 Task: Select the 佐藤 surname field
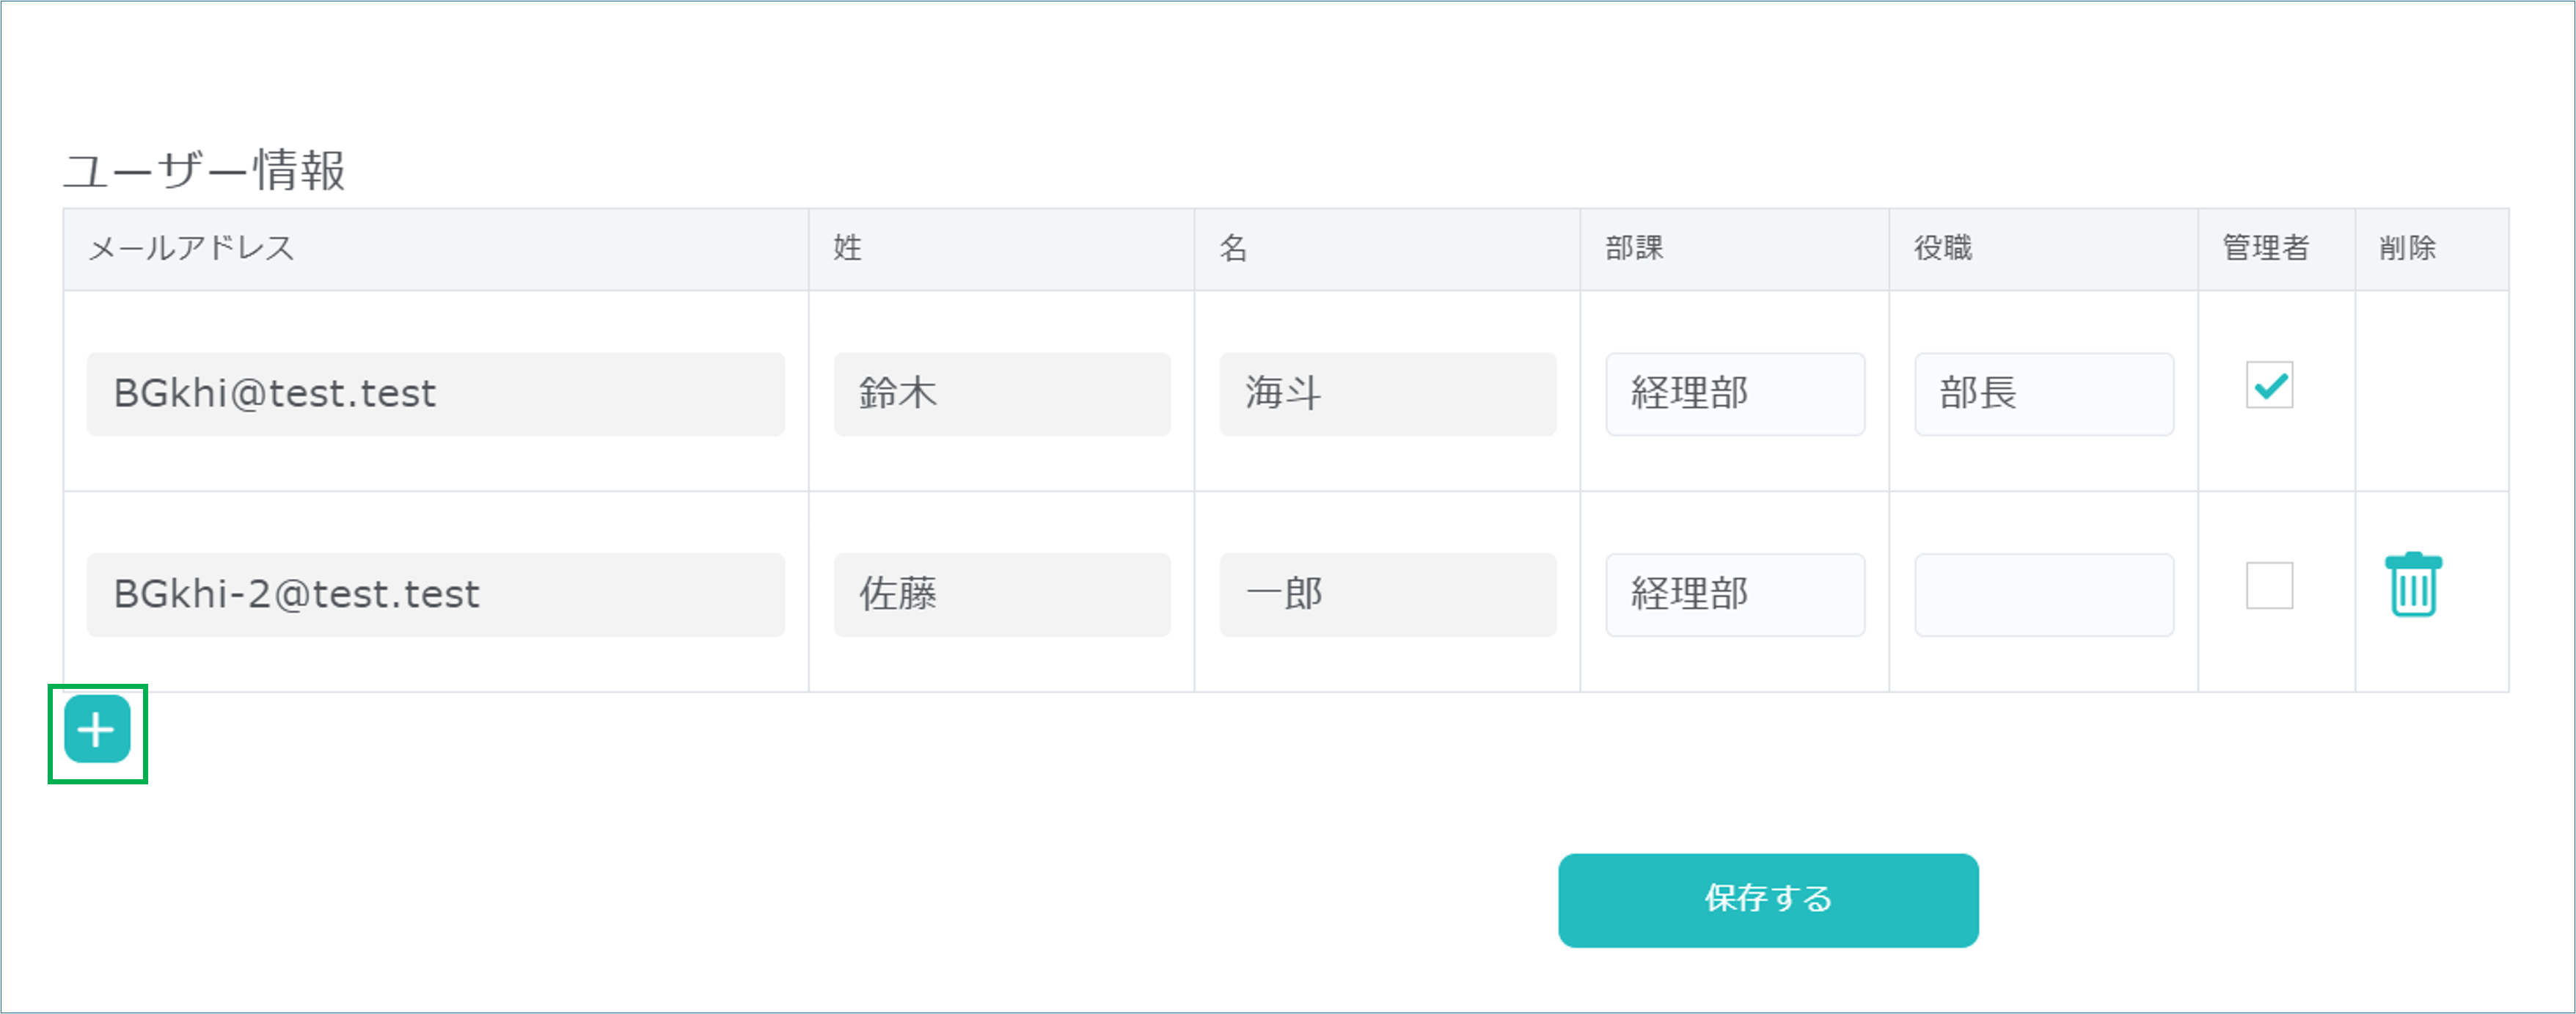(x=1001, y=595)
